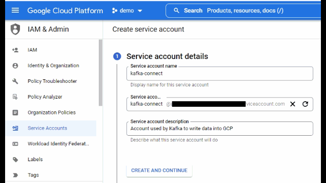Open Organization Policies page
326x183 pixels.
click(51, 112)
